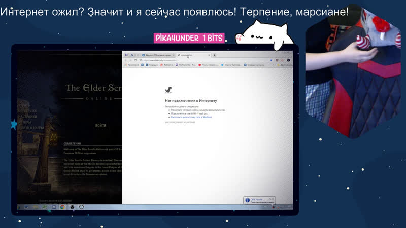Image resolution: width=406 pixels, height=228 pixels.
Task: Click the red tray recording icon
Action: pyautogui.click(x=273, y=207)
